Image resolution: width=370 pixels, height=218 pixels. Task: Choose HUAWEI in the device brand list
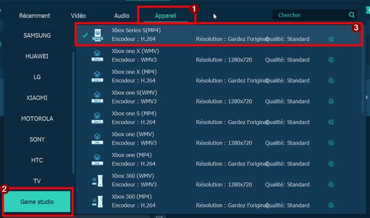[37, 56]
